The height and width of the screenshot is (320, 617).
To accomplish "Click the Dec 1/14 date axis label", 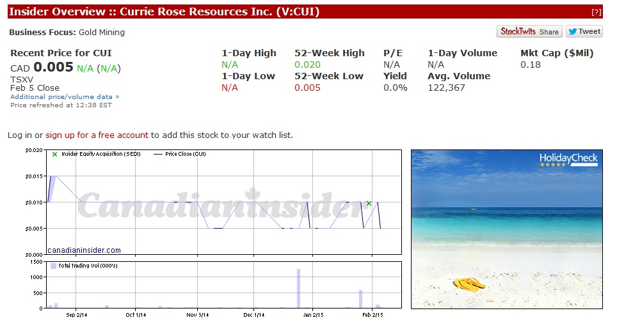I will point(254,315).
